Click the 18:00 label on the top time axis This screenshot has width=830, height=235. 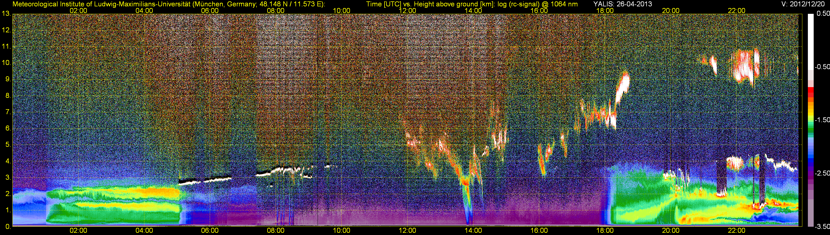(x=605, y=11)
